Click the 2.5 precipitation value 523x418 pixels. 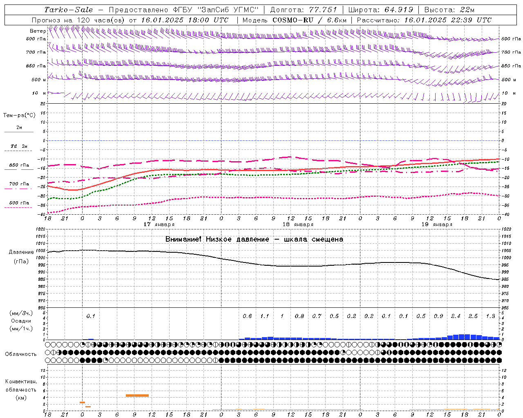click(473, 316)
